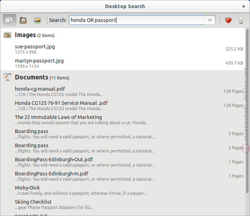Open The 22 Immutable Laws of Marketing
Viewport: 250px width, 216px height.
(x=123, y=120)
